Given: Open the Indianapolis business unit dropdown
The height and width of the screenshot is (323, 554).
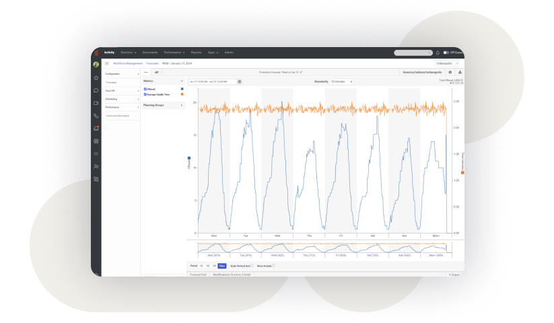Looking at the screenshot, I should 446,63.
